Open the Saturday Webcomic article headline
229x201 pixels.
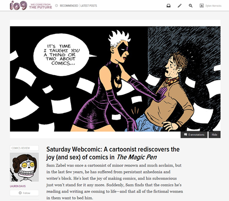pyautogui.click(x=113, y=153)
